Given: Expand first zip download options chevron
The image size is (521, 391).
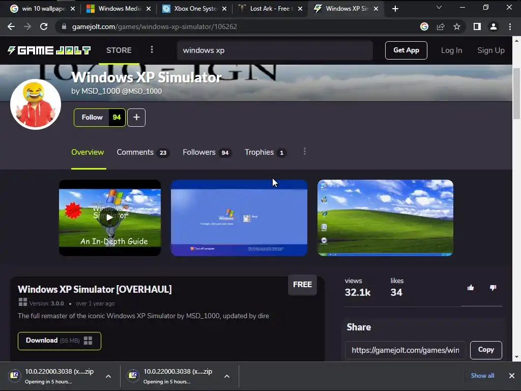Looking at the screenshot, I should point(108,376).
